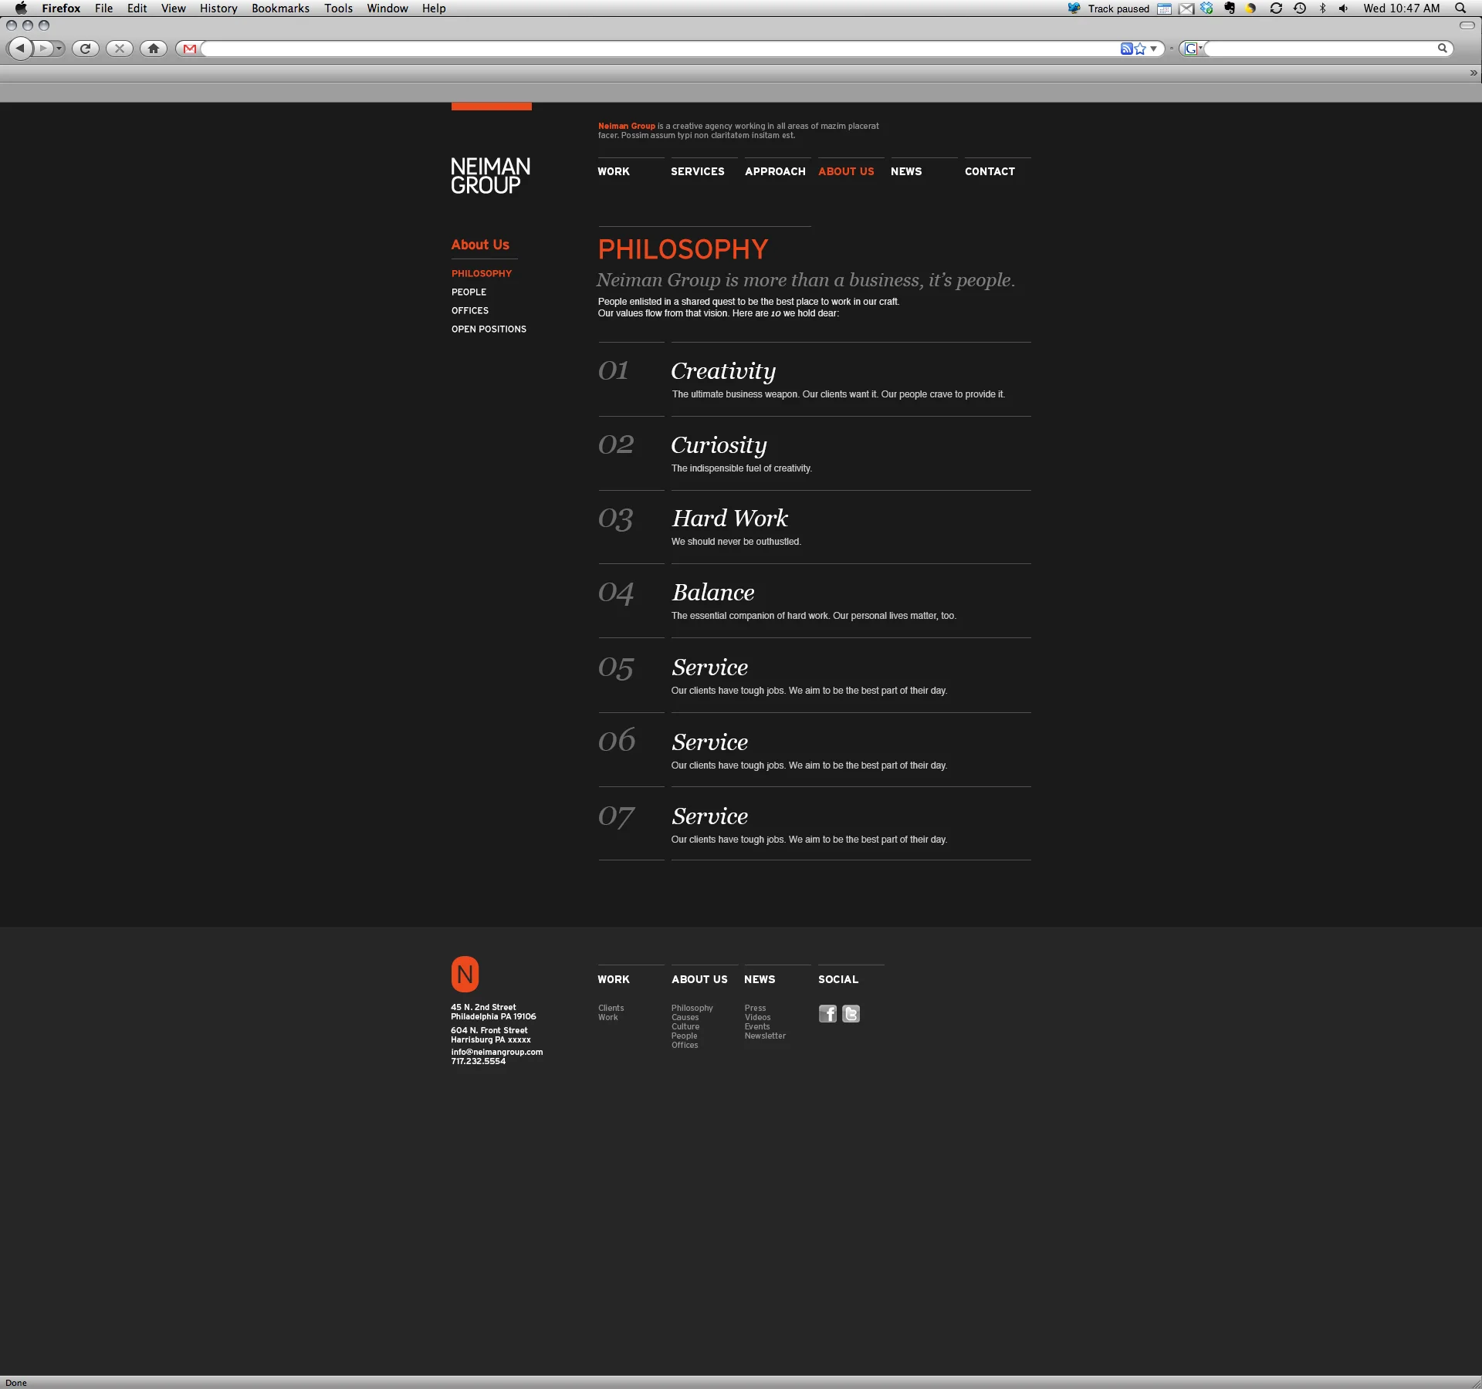Viewport: 1482px width, 1389px height.
Task: Open the address bar history dropdown
Action: 1153,49
